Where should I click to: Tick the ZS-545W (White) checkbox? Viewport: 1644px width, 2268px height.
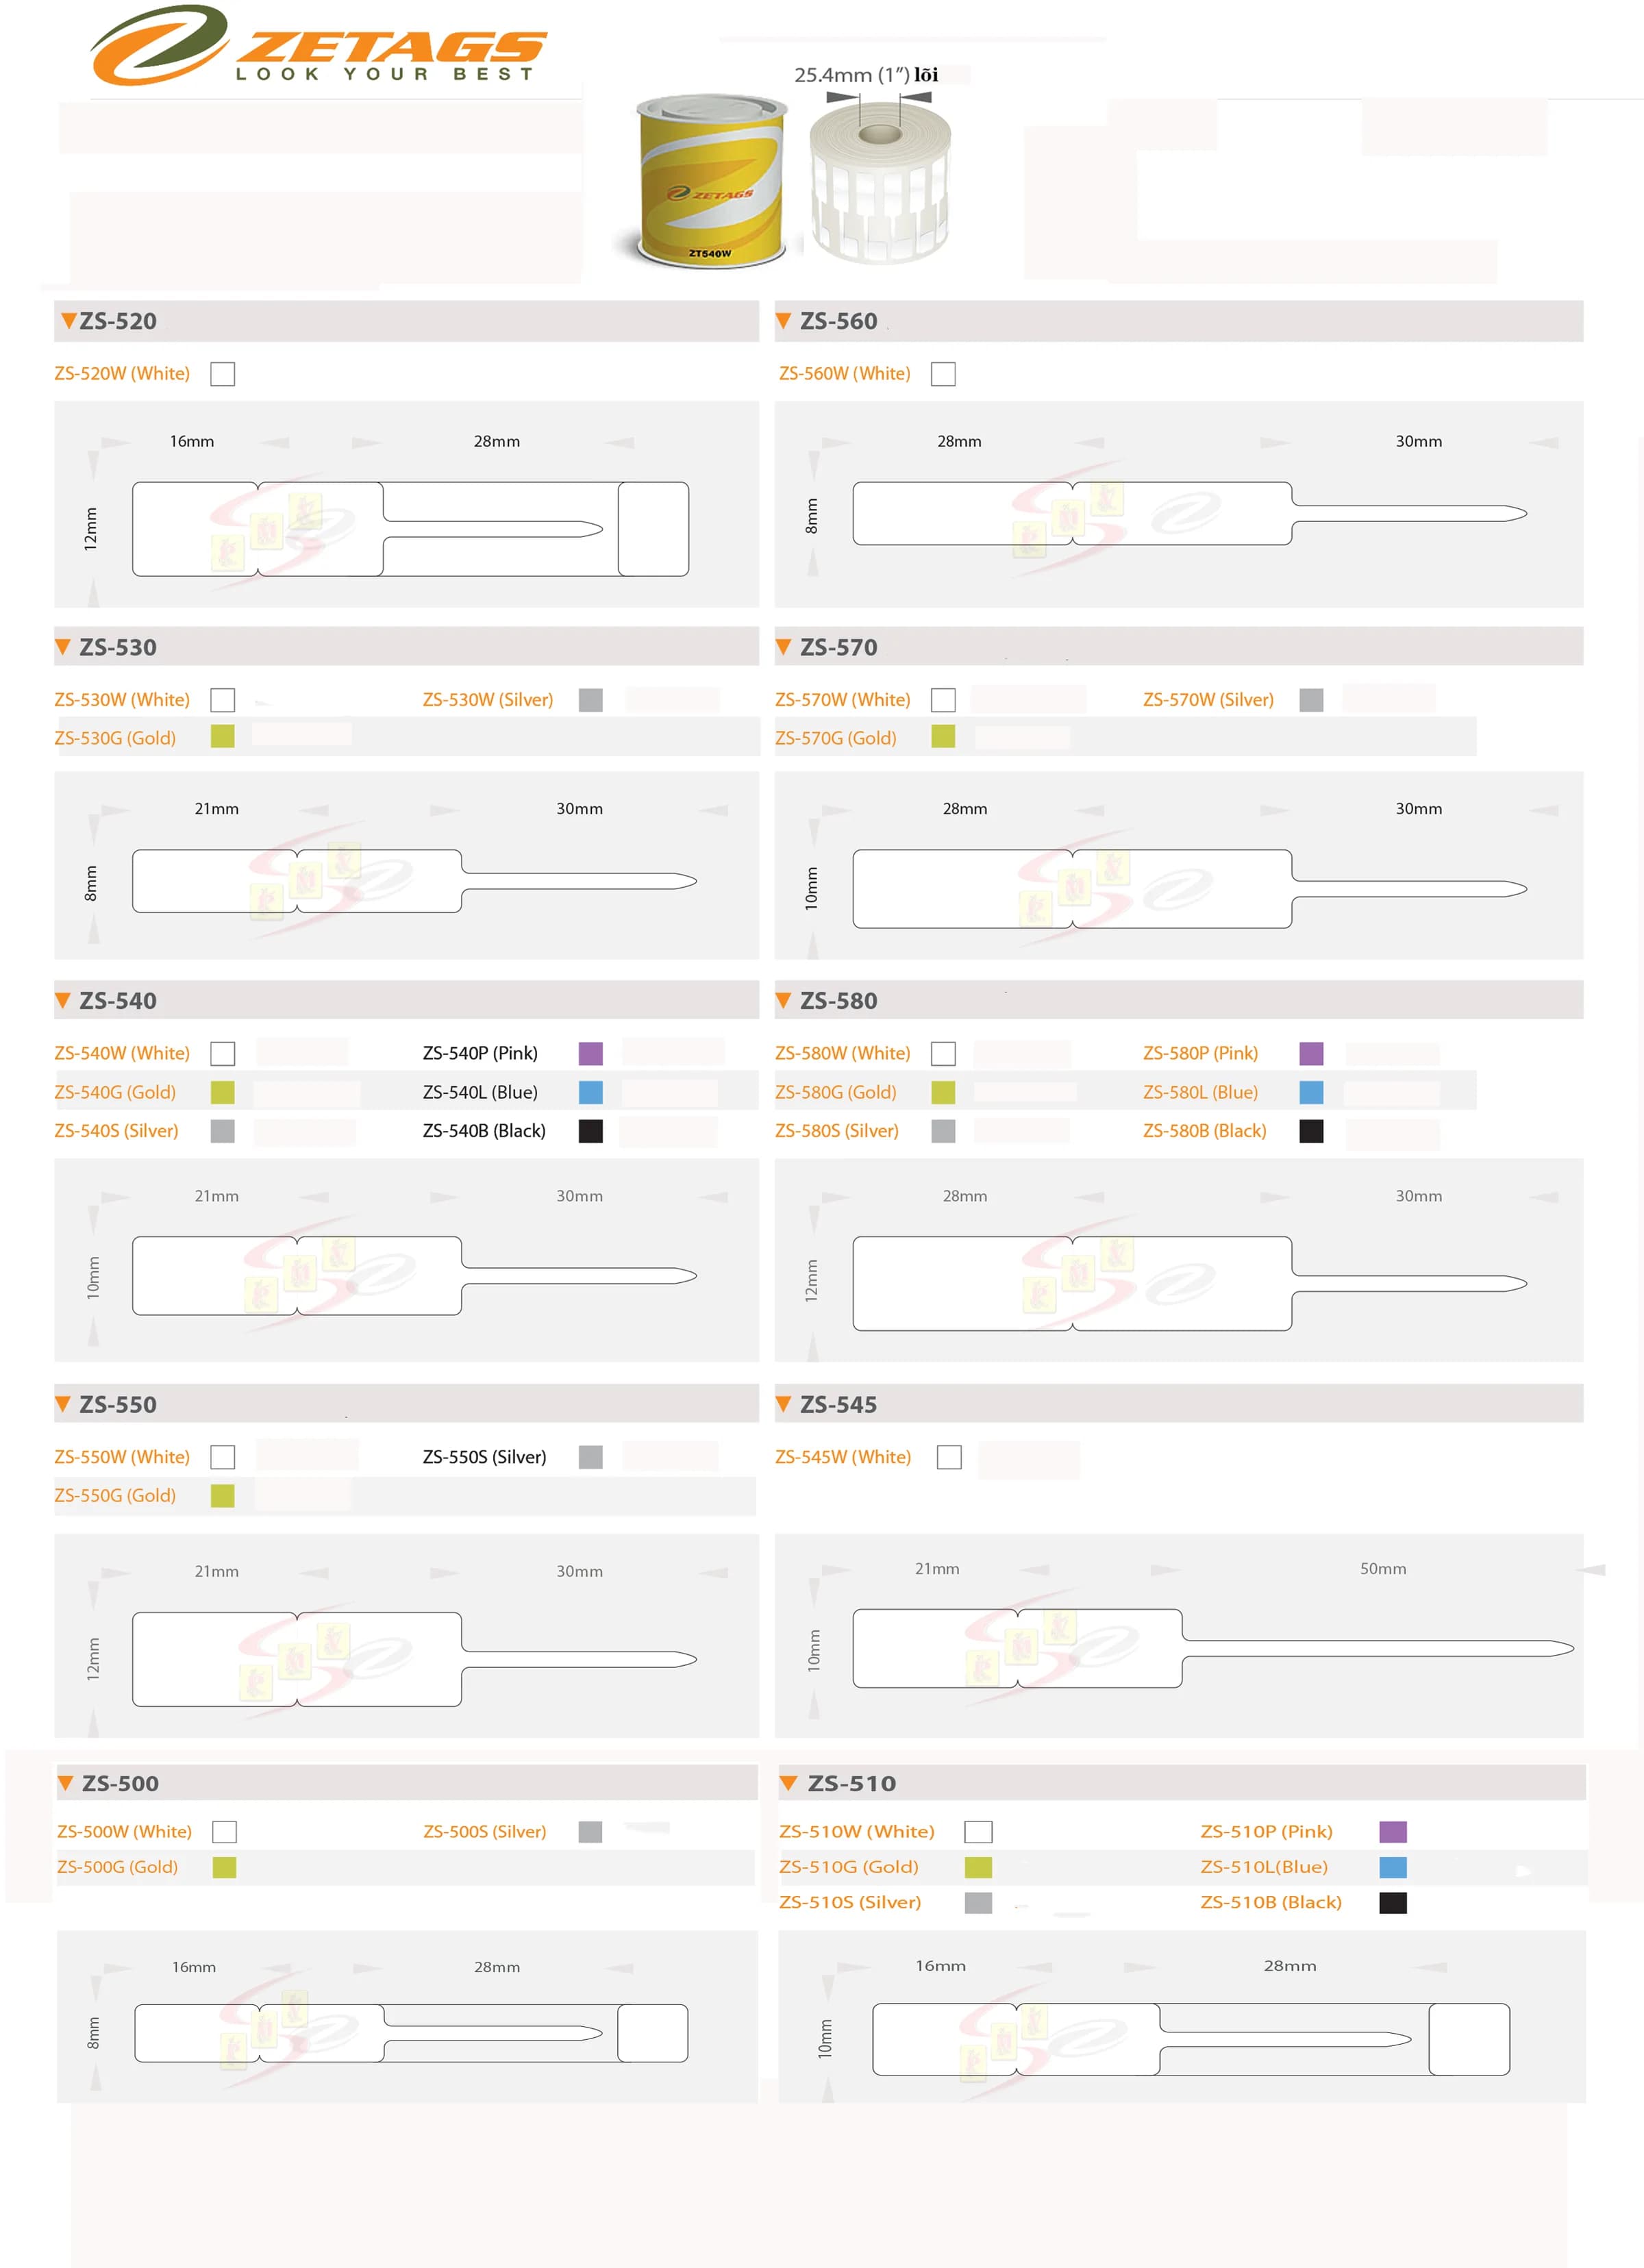coord(949,1457)
